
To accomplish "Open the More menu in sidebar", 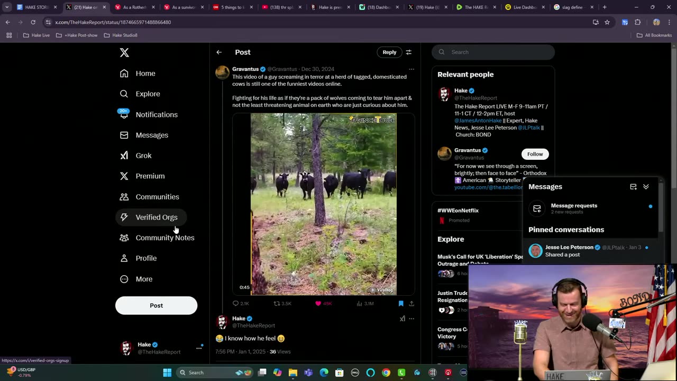I will [x=136, y=279].
